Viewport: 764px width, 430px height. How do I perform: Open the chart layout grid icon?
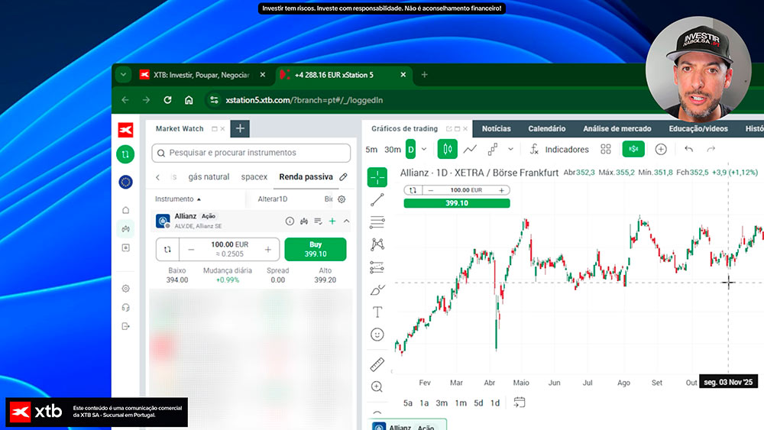(606, 150)
